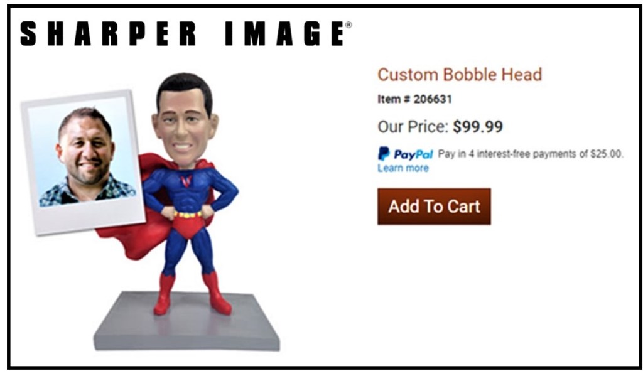
Task: Select the Custom Bobble Head title
Action: pyautogui.click(x=460, y=75)
